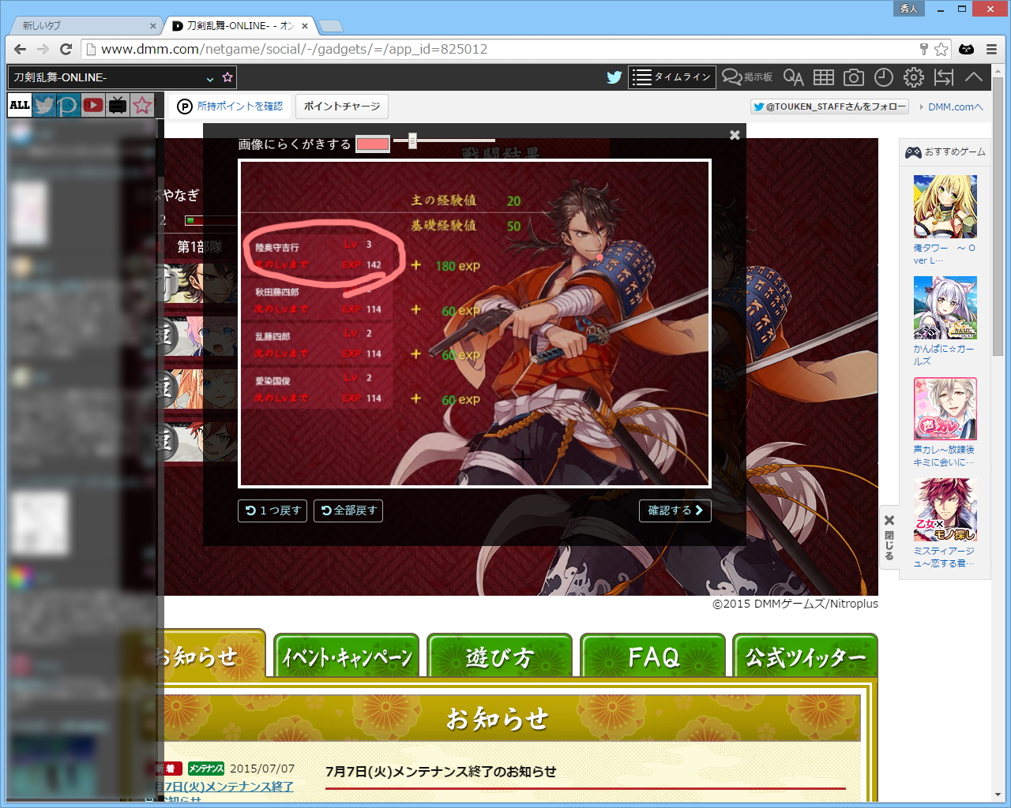Open settings with the gear icon
1011x808 pixels.
point(914,77)
